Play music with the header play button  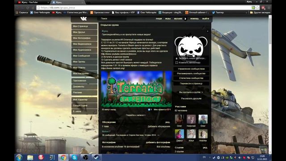(x=185, y=19)
